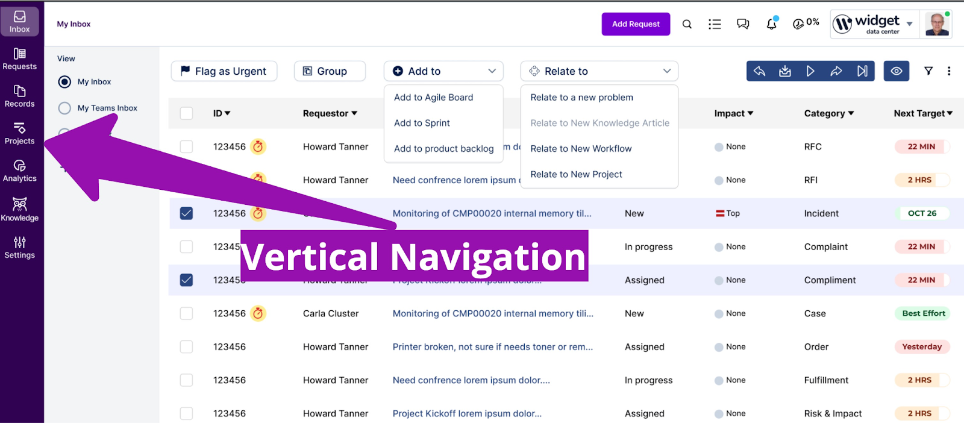Choose Add to Sprint

point(422,123)
